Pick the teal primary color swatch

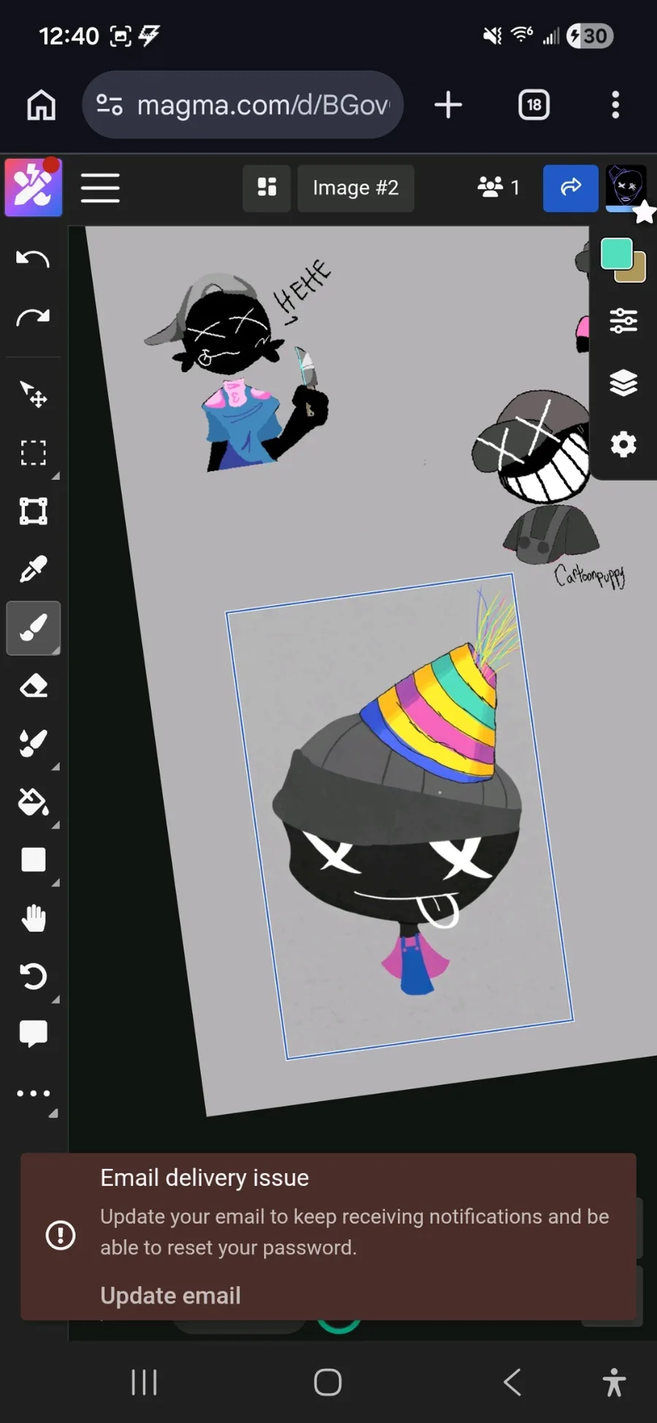(616, 254)
